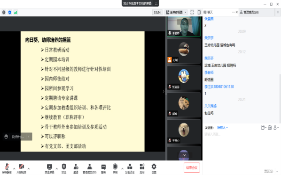The width and height of the screenshot is (281, 175).
Task: Open the Share Screen option
Action: (49, 168)
